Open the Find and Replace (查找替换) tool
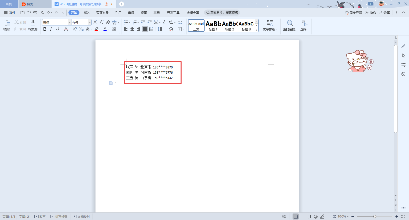Image resolution: width=409 pixels, height=220 pixels. coord(290,25)
